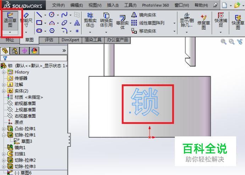Screen dimensions: 245x175
Task: Select 草图3 in the feature tree
Action: pyautogui.click(x=23, y=141)
